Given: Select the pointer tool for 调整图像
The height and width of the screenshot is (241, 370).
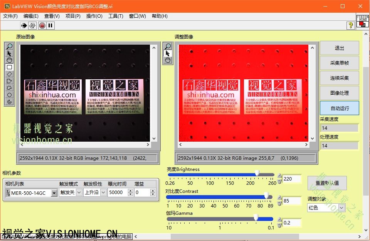Looking at the screenshot, I should [168, 53].
